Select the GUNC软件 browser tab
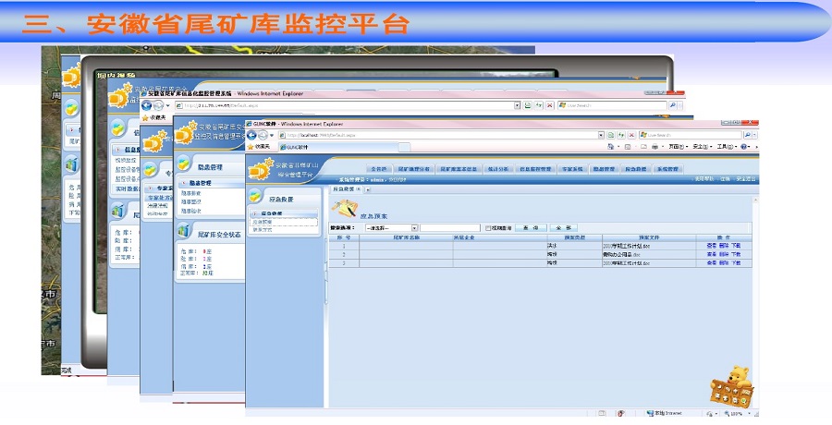 [x=338, y=147]
